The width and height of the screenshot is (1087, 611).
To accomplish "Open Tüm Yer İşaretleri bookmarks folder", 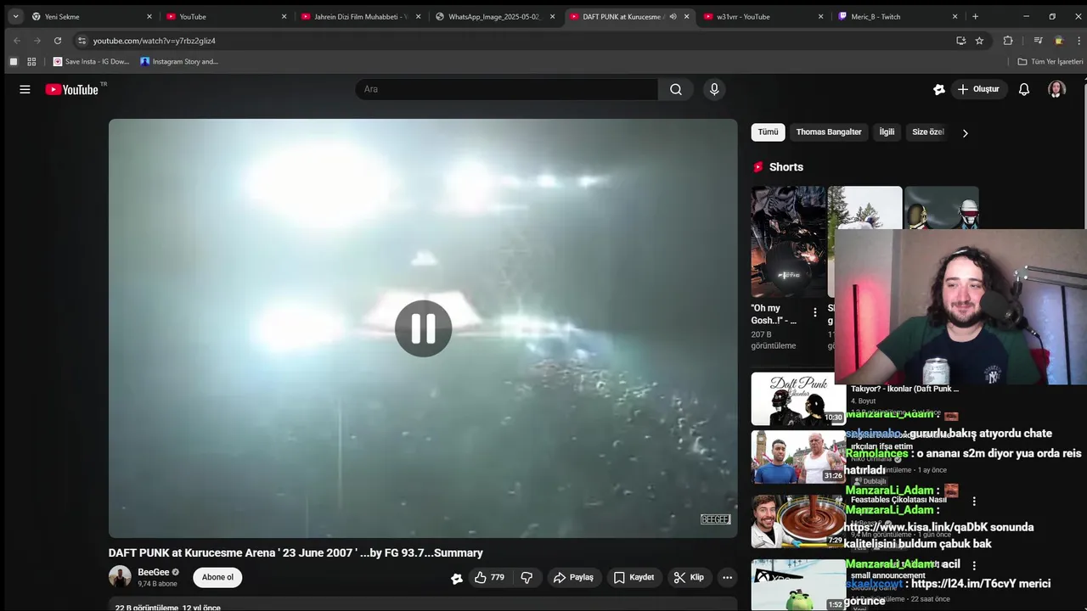I will coord(1050,62).
